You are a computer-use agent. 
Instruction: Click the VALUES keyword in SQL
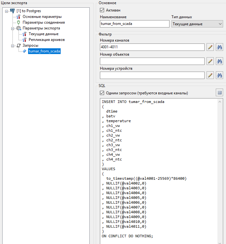tap(109, 169)
